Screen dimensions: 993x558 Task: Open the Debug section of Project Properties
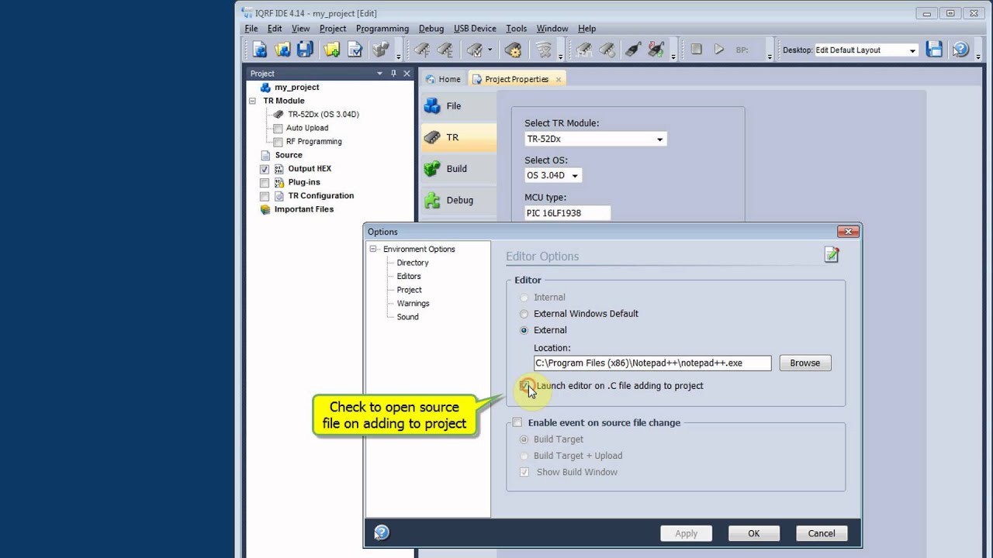(x=458, y=200)
